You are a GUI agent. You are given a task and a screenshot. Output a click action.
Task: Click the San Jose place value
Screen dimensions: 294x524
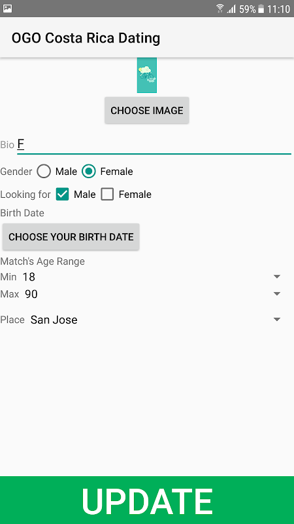coord(54,320)
